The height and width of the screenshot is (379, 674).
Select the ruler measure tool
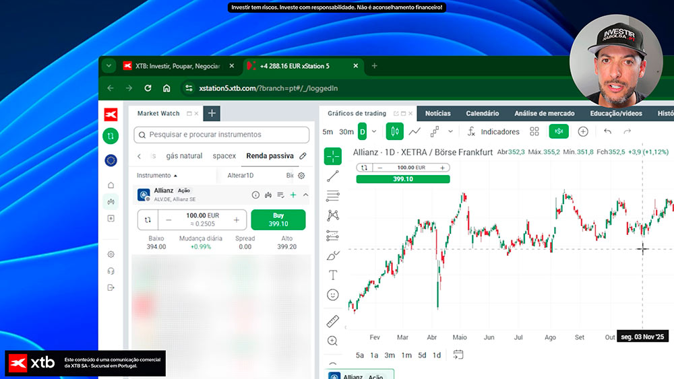point(333,321)
